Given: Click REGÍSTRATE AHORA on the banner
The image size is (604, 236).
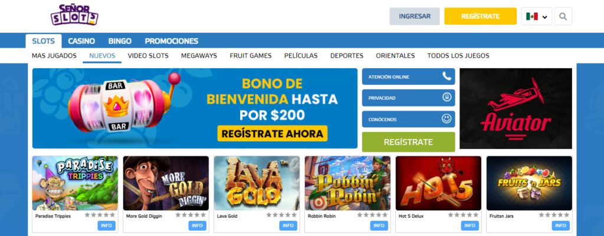Looking at the screenshot, I should [x=273, y=134].
